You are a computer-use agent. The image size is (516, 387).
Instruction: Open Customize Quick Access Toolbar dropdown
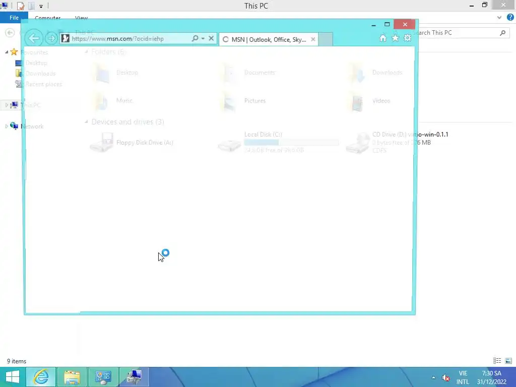click(41, 6)
